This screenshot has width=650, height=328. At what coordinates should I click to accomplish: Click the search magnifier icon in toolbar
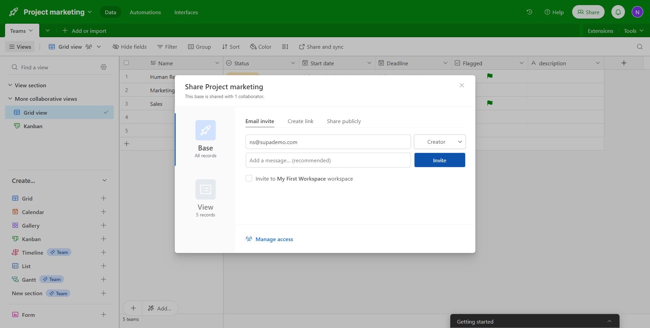click(x=640, y=47)
